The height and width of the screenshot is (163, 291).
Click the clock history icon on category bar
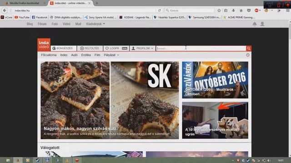(247, 55)
